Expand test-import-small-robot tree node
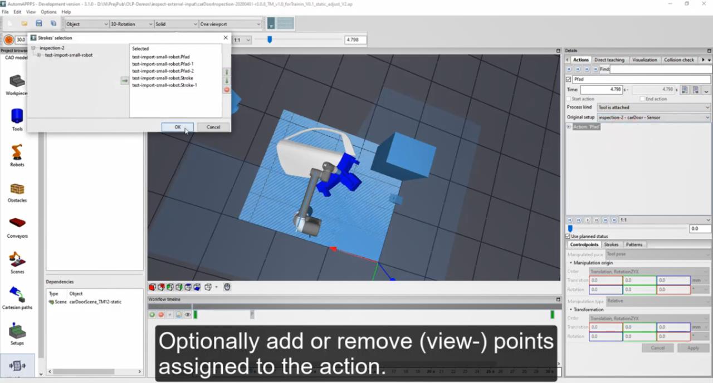 (39, 55)
